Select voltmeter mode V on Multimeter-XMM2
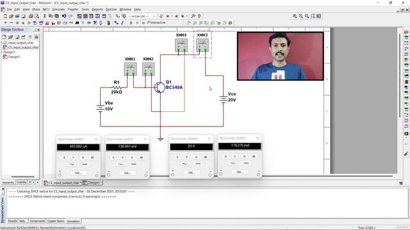Screen dimensions: 410x230 point(122,158)
